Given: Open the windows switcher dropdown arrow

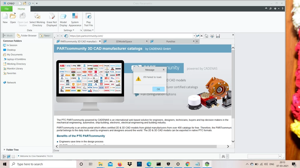Looking at the screenshot, I should 33,3.
